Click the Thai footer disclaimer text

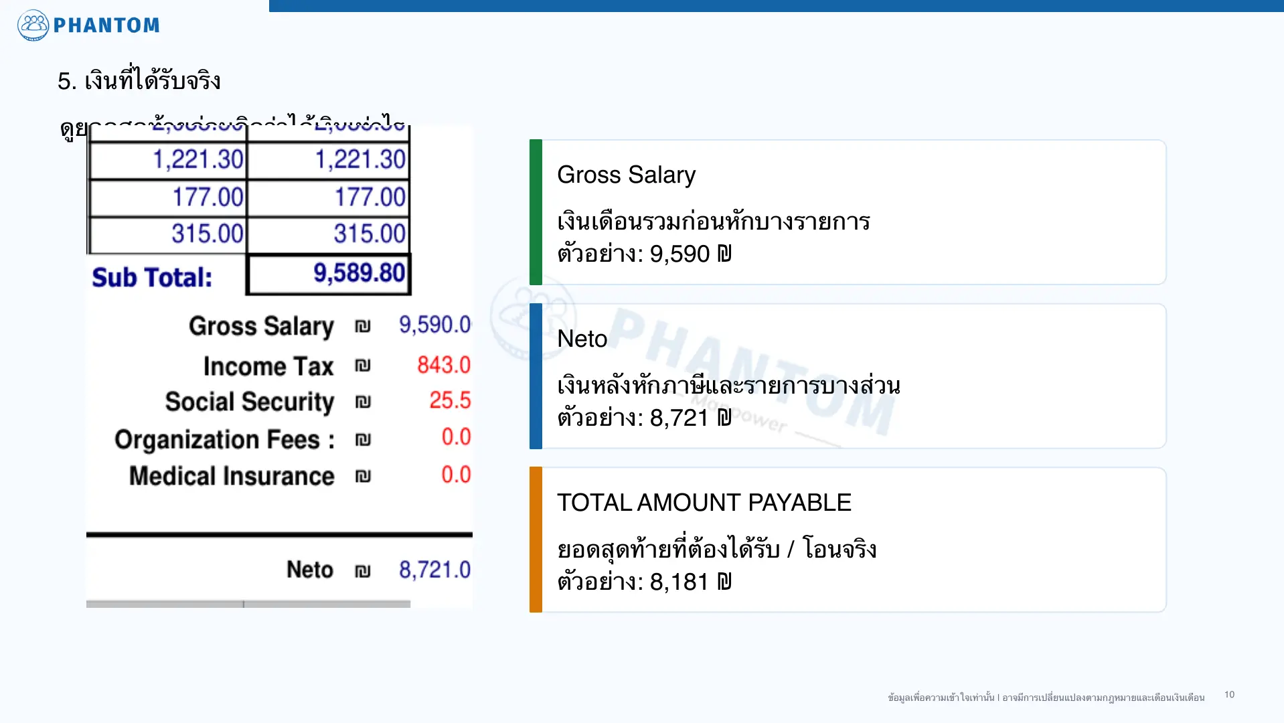point(1046,698)
